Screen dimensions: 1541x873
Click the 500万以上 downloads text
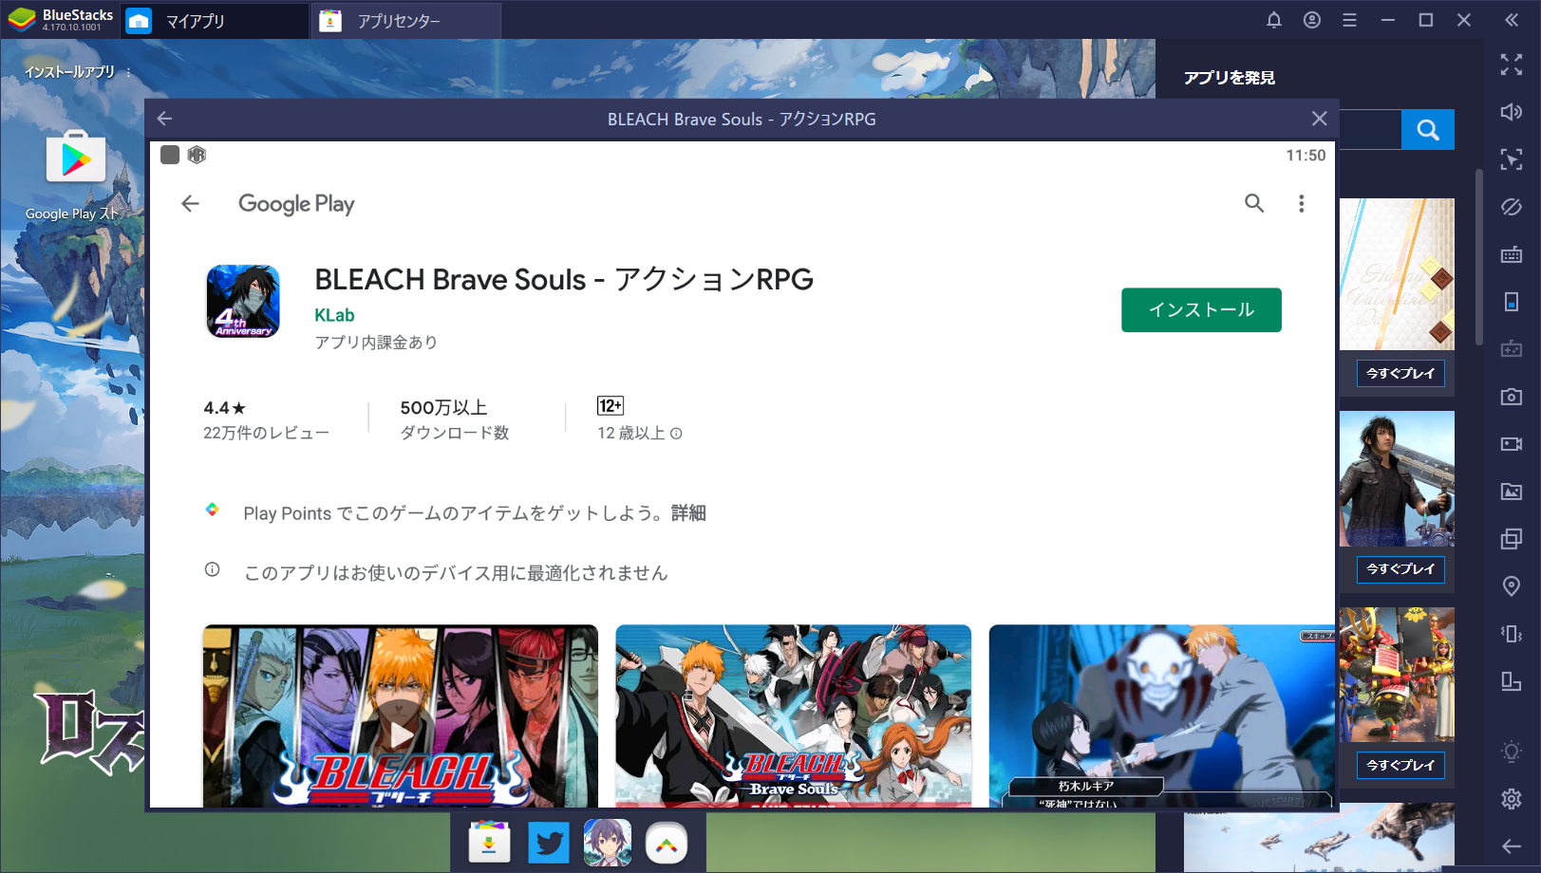coord(443,408)
